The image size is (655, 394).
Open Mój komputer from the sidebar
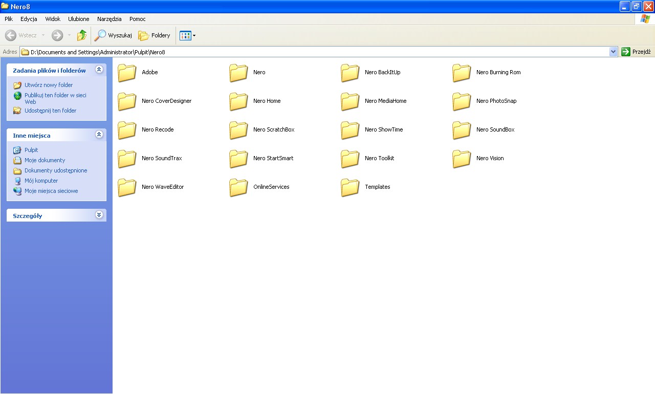(41, 181)
